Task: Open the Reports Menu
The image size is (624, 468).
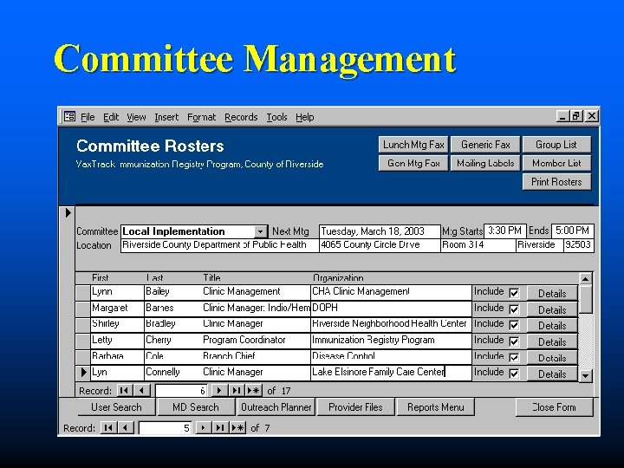Action: point(436,407)
